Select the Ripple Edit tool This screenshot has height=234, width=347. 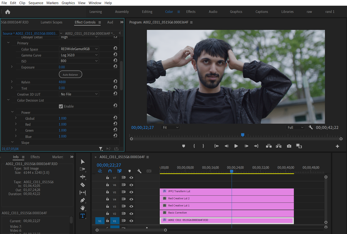83,177
